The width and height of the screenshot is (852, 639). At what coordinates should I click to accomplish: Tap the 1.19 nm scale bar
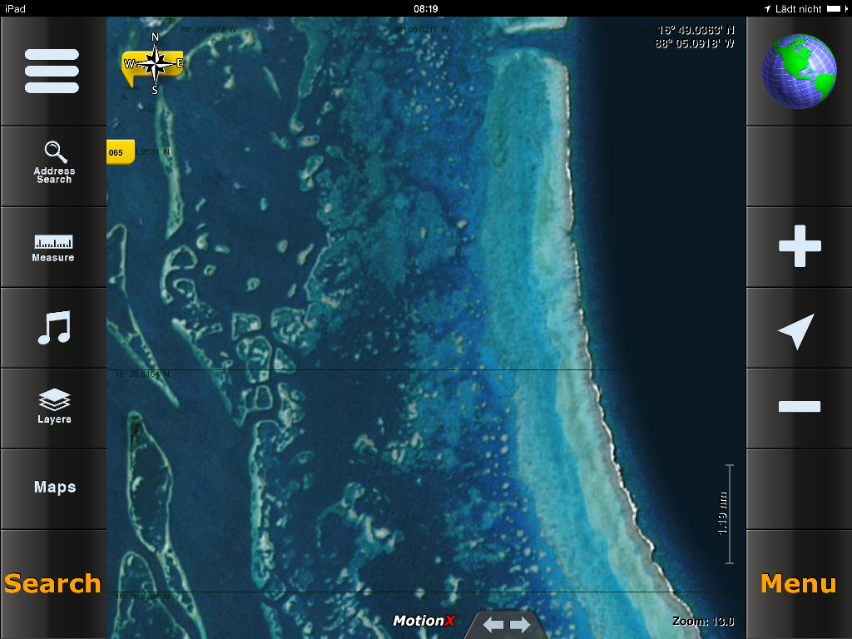(727, 514)
